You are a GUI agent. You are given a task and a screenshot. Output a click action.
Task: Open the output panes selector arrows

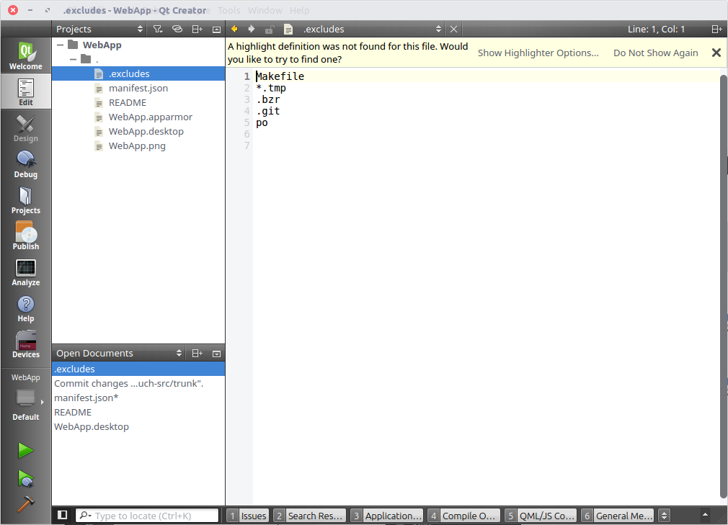665,515
